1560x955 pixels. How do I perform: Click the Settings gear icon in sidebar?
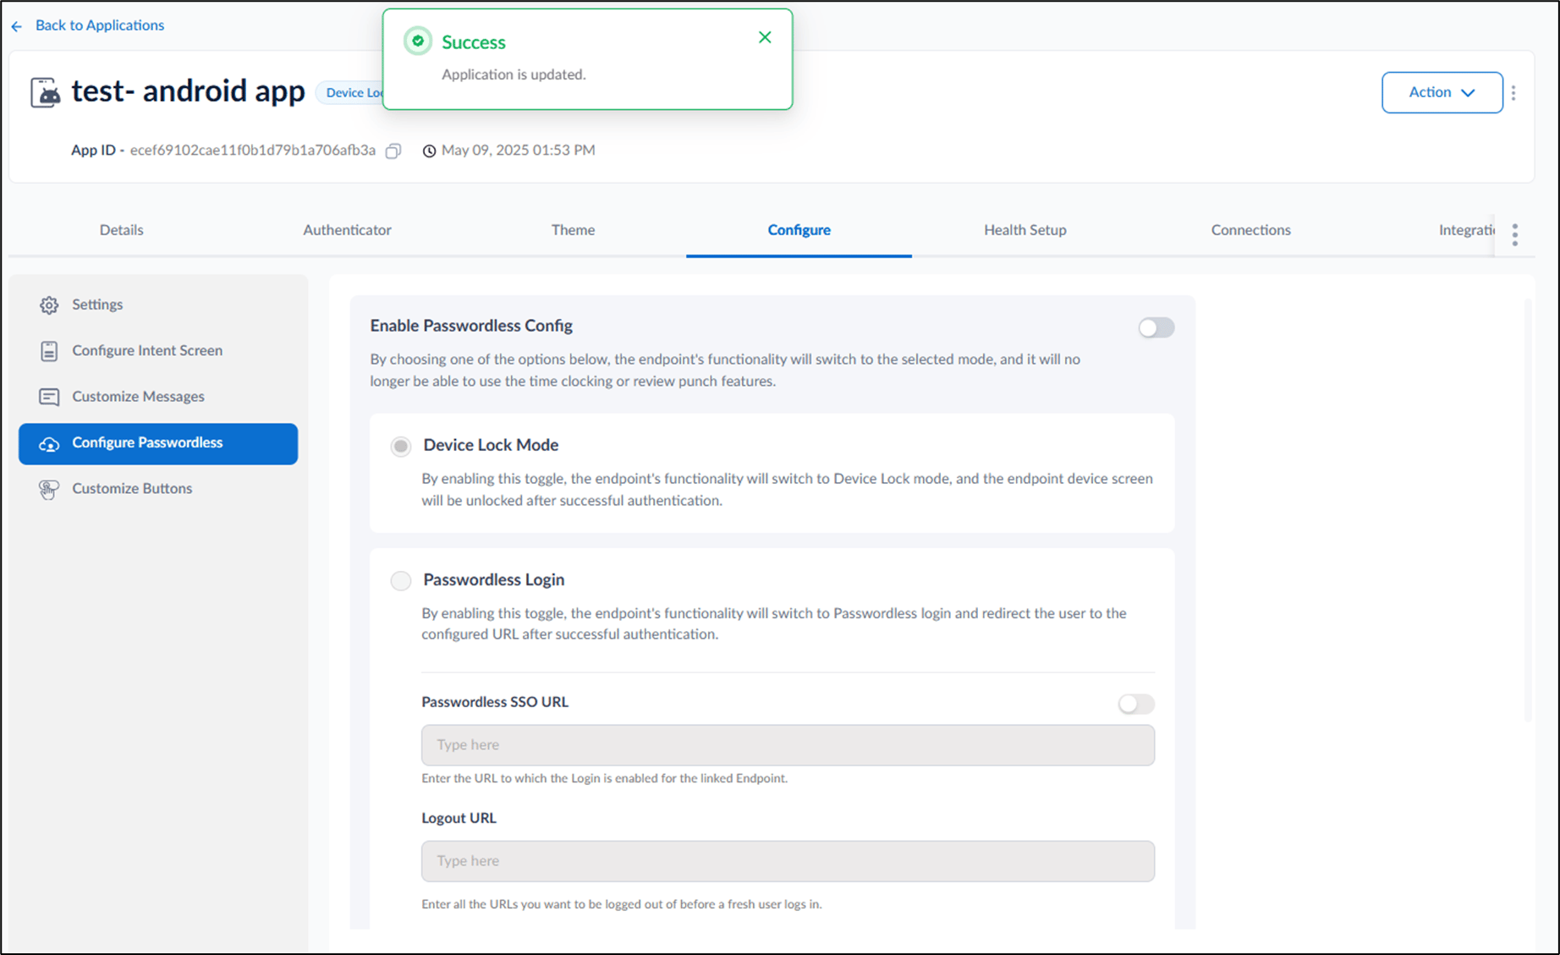[49, 305]
